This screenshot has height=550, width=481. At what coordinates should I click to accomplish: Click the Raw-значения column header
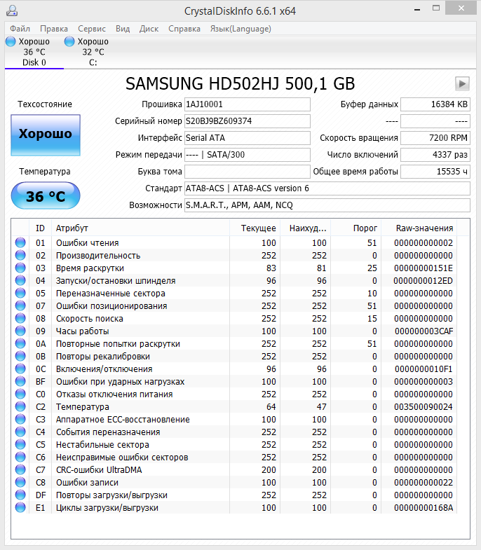coord(419,228)
